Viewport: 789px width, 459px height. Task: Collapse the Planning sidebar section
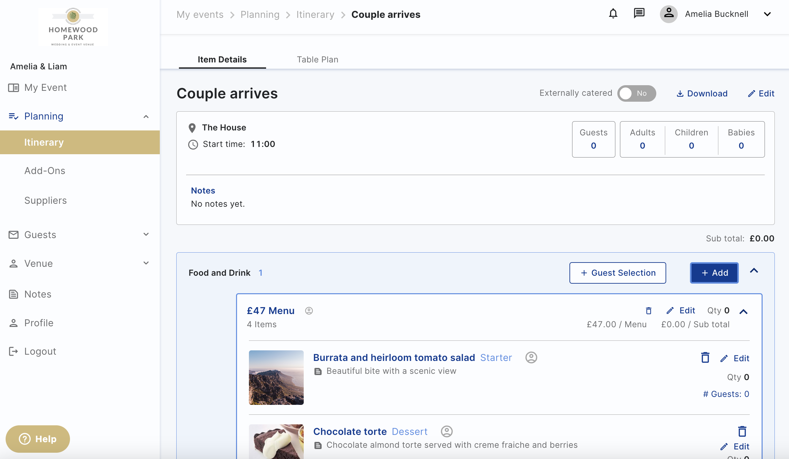tap(146, 116)
